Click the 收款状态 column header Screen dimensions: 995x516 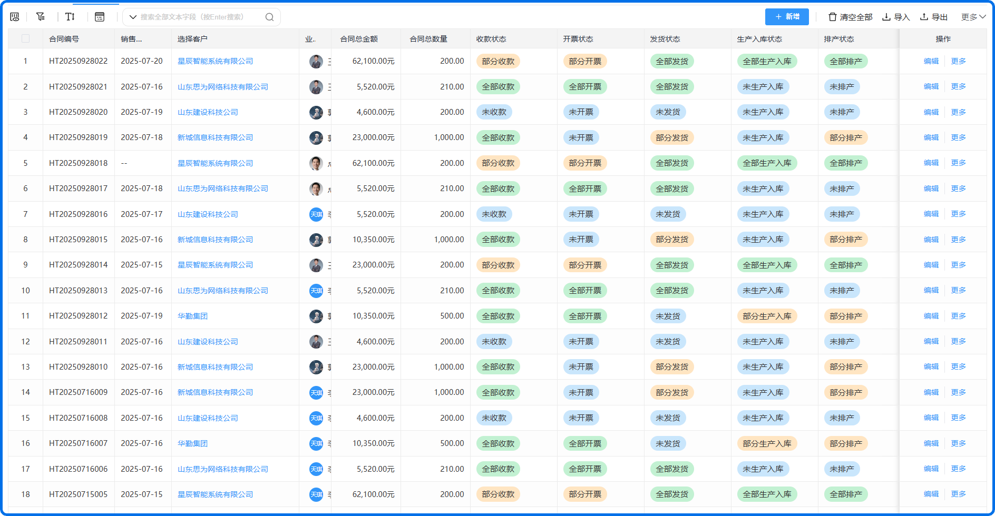tap(491, 39)
